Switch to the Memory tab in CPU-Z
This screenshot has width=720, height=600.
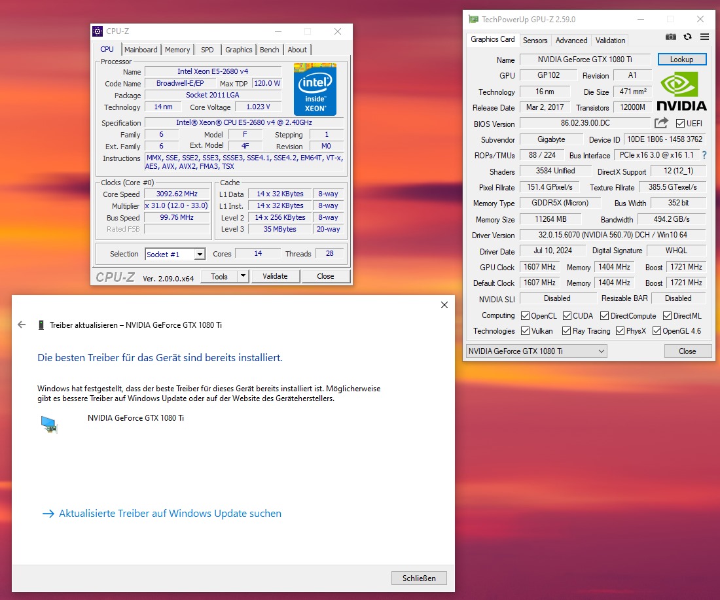point(177,50)
